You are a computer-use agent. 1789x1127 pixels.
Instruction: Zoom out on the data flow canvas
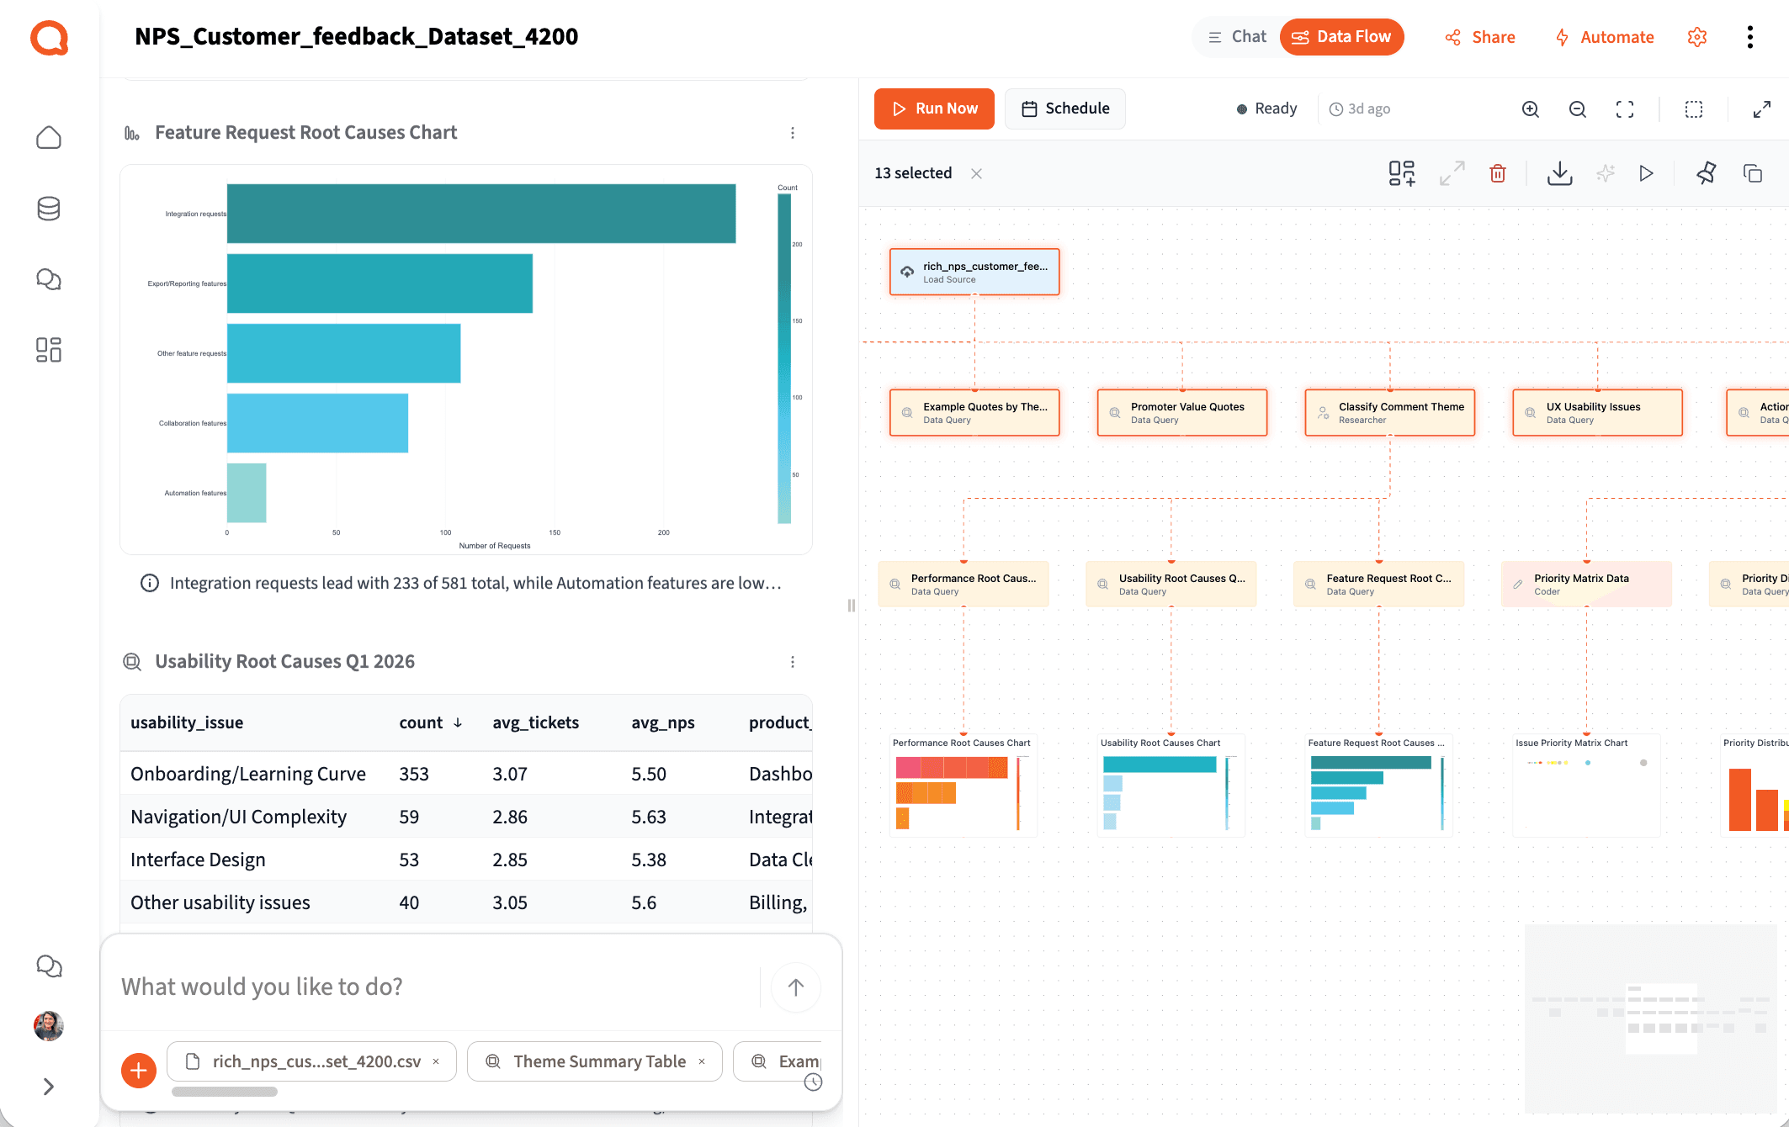1578,108
